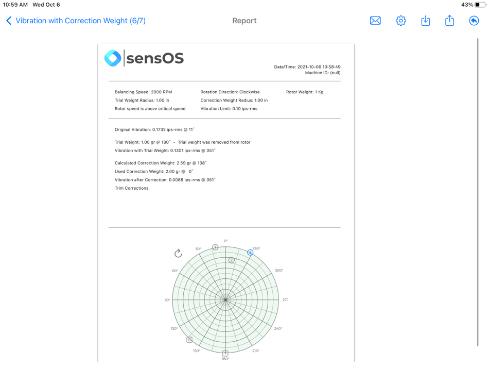
Task: Tap the T marker at 180 degrees
Action: tap(225, 354)
